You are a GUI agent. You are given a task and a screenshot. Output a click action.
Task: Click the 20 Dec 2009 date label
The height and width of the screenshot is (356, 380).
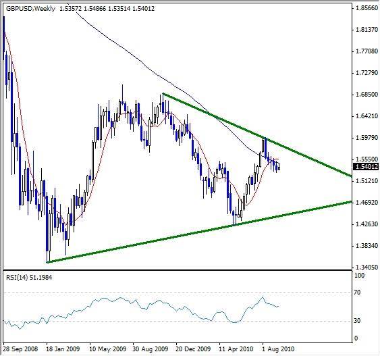193,349
